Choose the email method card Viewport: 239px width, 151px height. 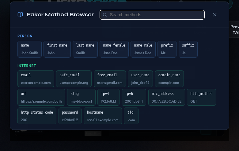click(x=36, y=79)
